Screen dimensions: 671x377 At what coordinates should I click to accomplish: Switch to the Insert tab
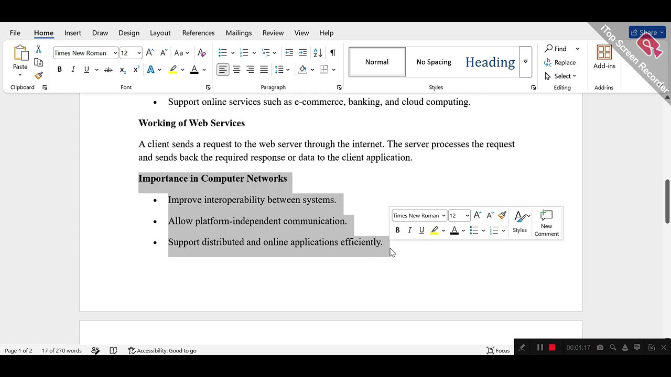(x=73, y=32)
